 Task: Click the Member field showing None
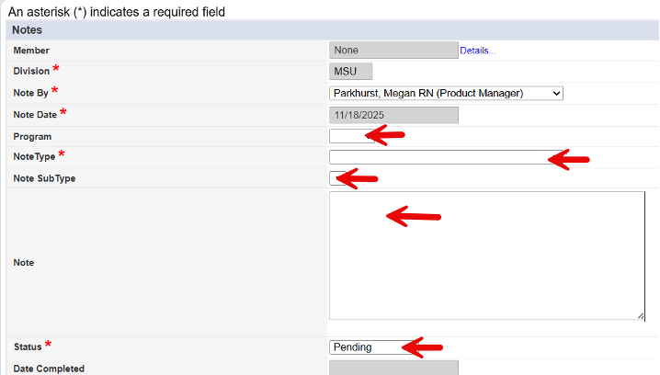click(x=393, y=50)
